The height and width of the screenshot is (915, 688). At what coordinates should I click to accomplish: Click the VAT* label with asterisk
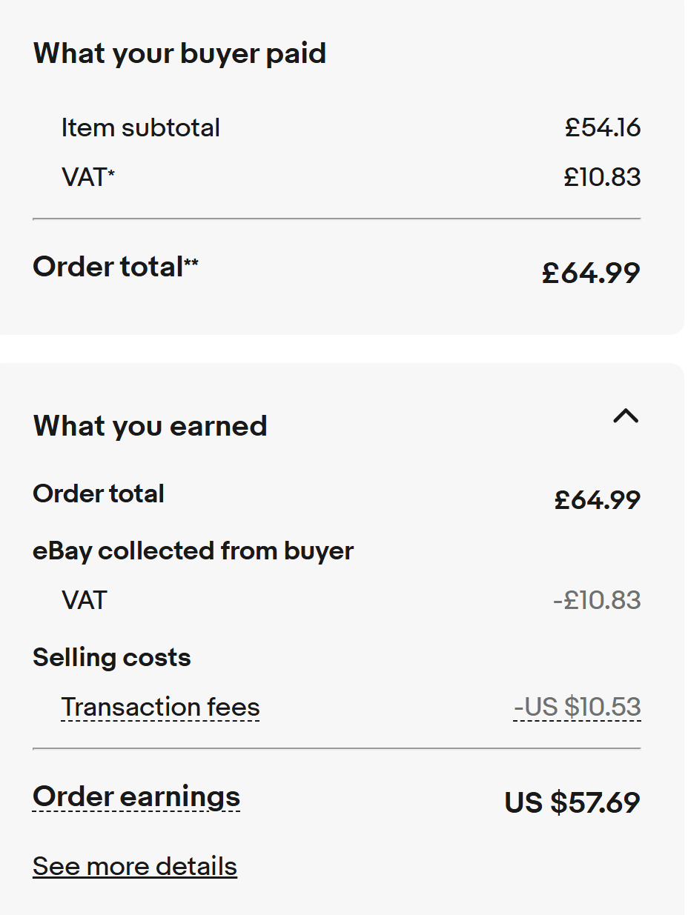point(88,178)
